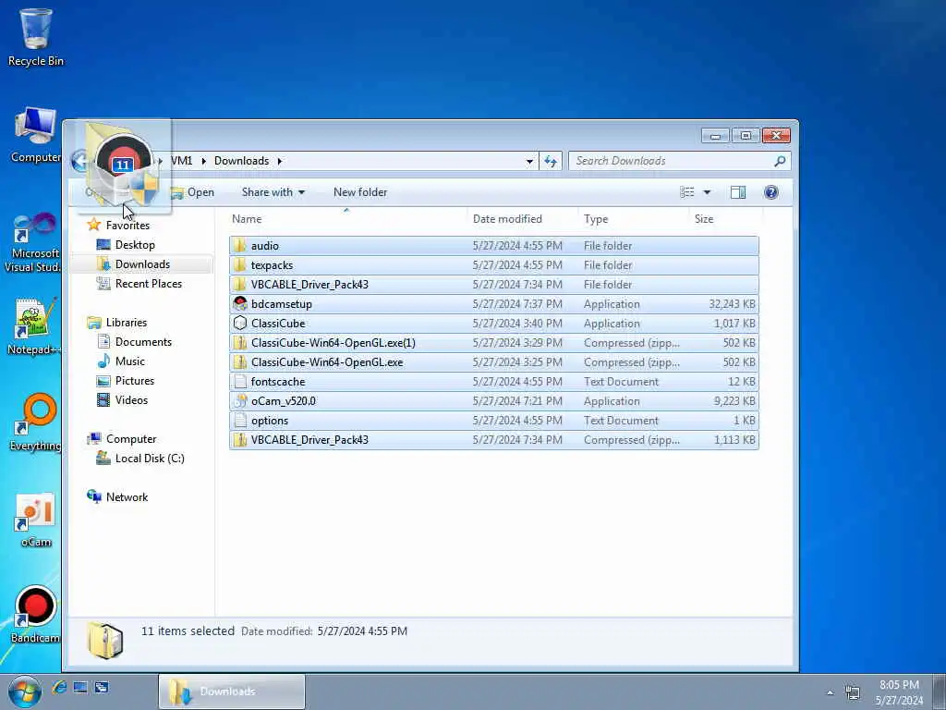
Task: Click the network tray icon
Action: (853, 692)
